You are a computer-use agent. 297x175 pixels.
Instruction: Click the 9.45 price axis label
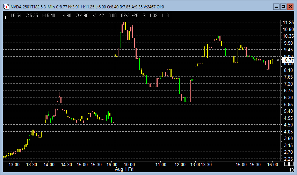coord(288,50)
